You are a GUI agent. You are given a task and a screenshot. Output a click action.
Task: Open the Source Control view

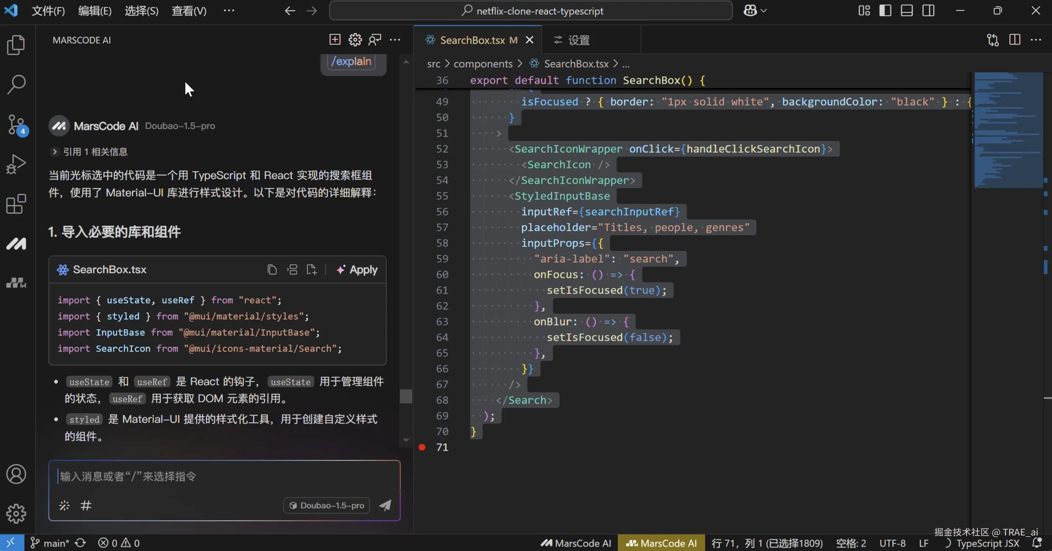(16, 125)
